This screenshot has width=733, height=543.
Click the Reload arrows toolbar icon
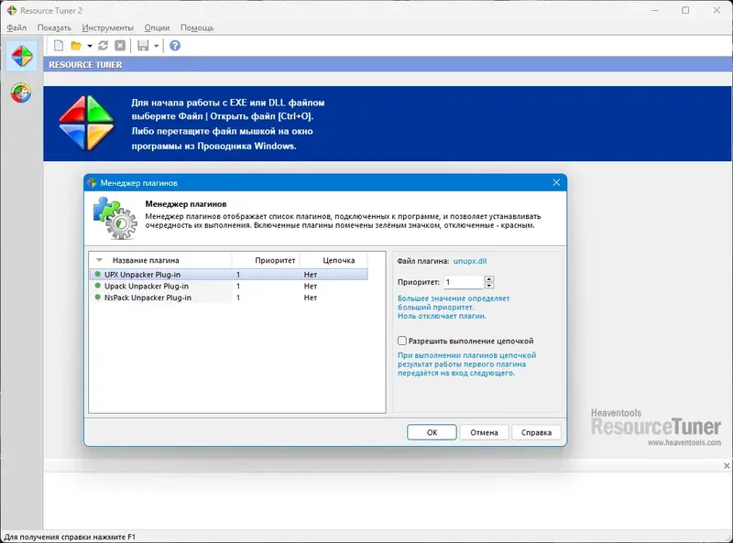point(104,46)
